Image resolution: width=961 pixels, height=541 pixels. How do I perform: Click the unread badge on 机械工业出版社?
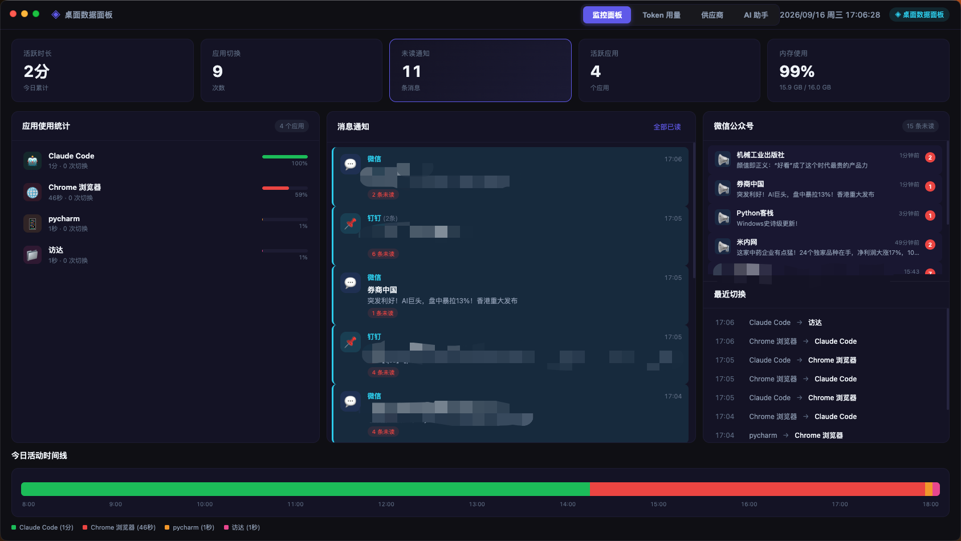click(930, 157)
